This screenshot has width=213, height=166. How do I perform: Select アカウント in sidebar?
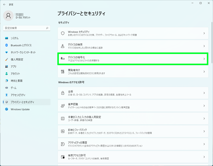point(27,74)
